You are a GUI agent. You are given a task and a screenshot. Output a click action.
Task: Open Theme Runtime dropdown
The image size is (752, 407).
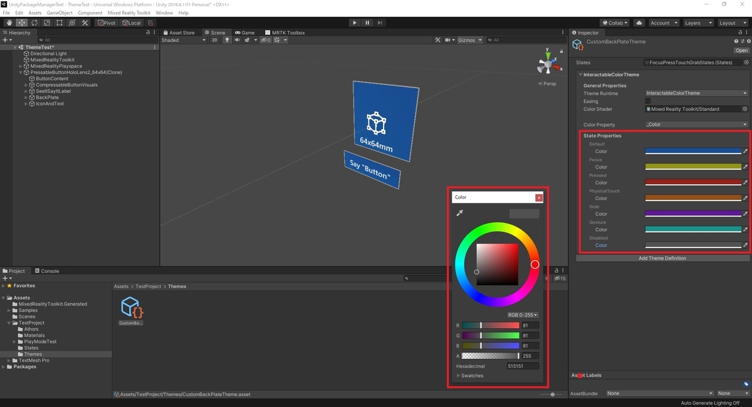click(x=697, y=93)
